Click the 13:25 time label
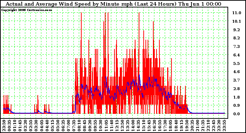This screenshot has width=246, height=133. [x=128, y=126]
